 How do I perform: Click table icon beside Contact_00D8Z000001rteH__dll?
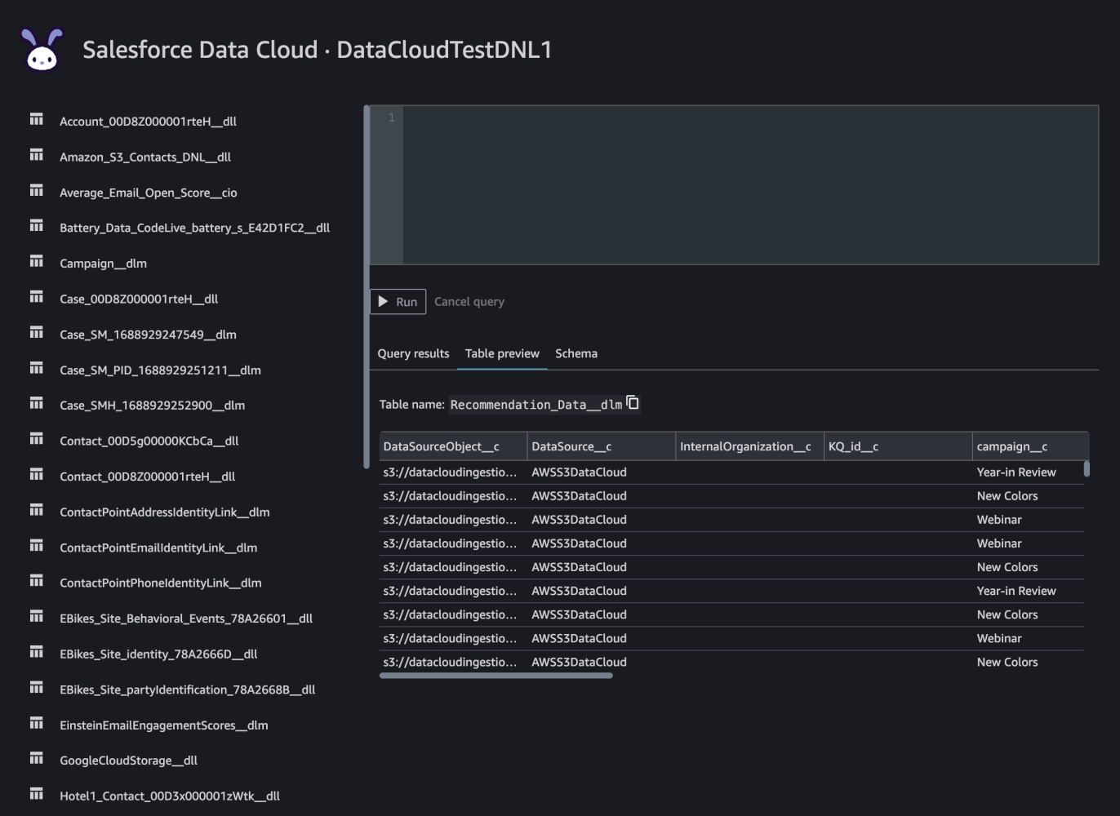37,474
